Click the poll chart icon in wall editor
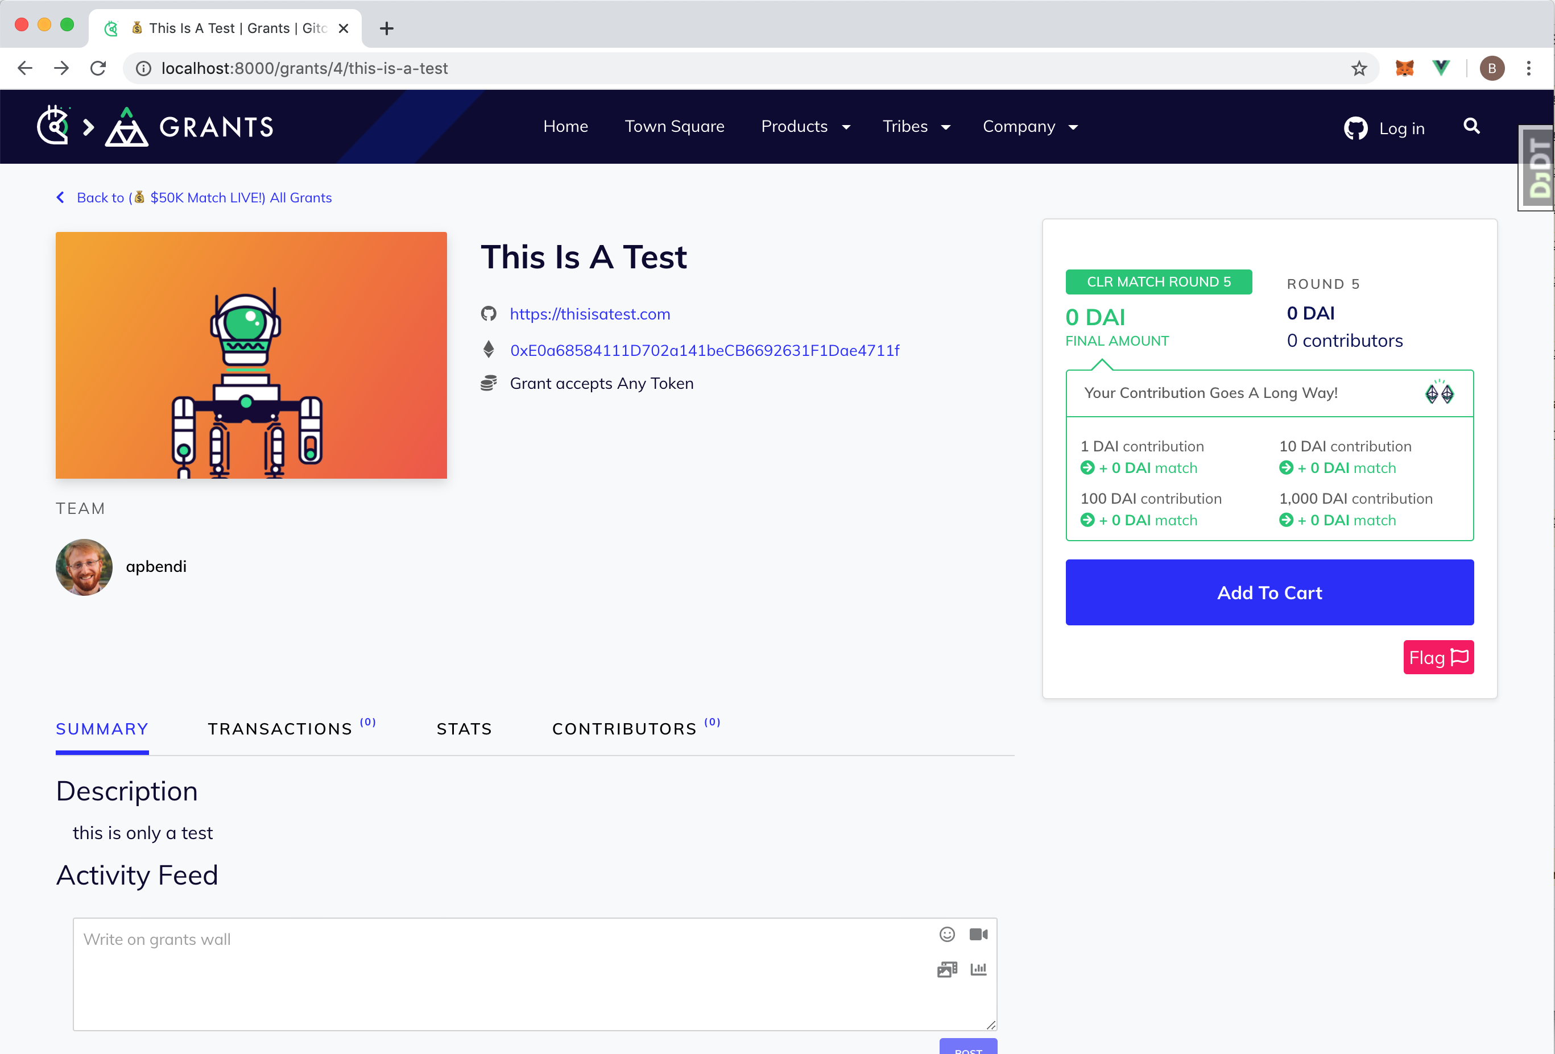Screen dimensions: 1555x1054 tap(978, 969)
